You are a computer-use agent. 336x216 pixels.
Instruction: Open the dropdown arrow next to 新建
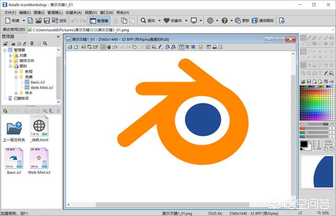click(x=24, y=20)
